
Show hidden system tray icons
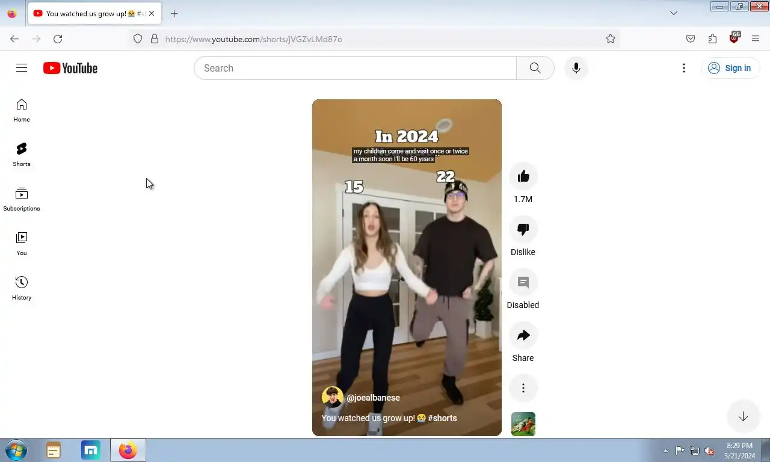click(665, 451)
